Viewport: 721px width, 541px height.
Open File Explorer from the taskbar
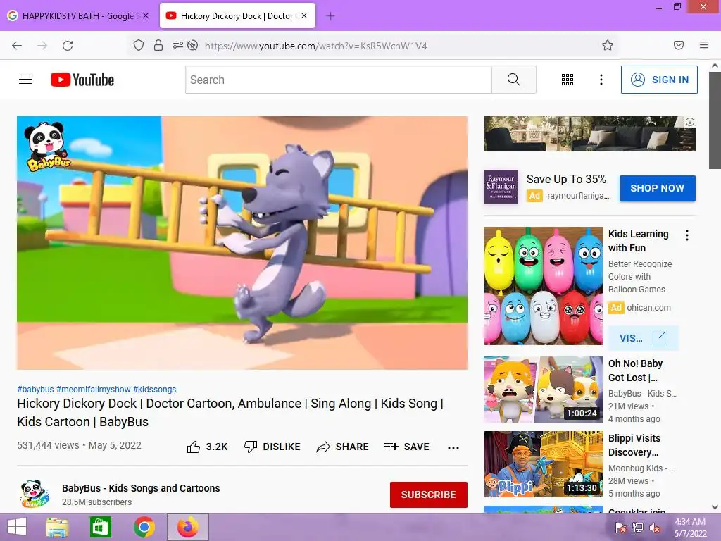coord(58,527)
